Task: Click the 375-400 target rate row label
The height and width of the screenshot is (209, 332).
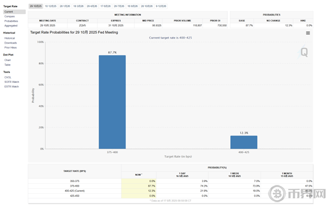Action: tap(75, 186)
